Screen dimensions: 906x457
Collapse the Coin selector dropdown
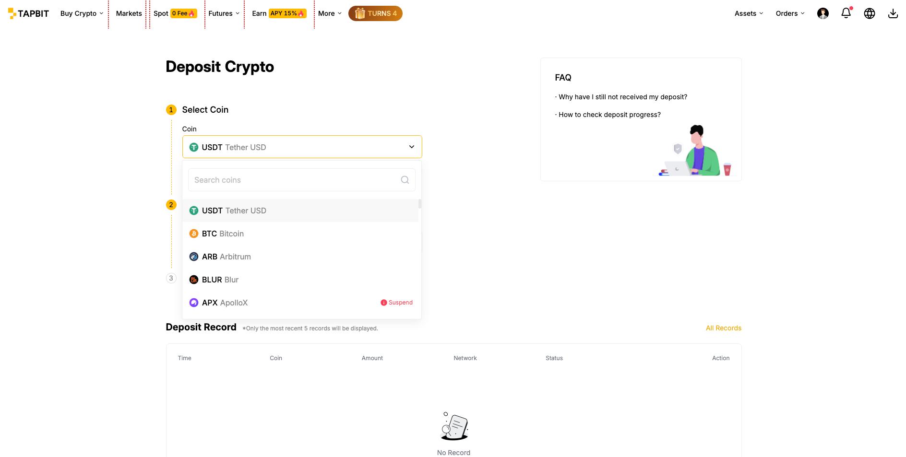point(411,146)
